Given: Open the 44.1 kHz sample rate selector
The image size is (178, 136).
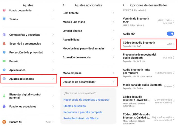Looking at the screenshot, I should tap(168, 58).
